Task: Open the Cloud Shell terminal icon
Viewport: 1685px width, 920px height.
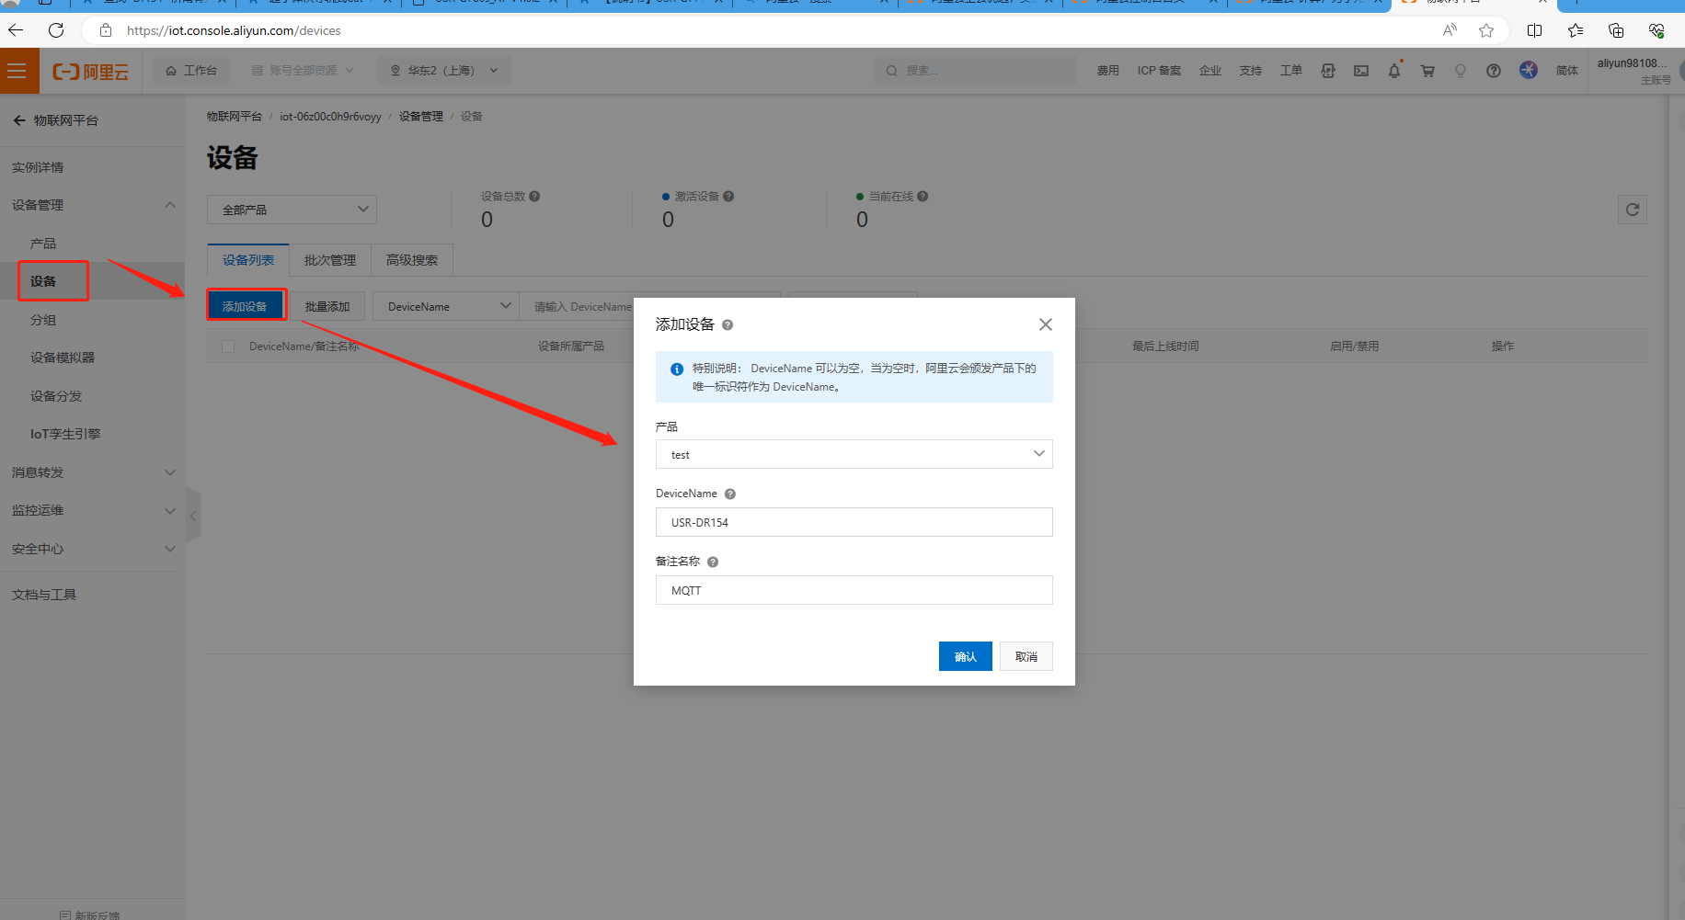Action: [1360, 71]
